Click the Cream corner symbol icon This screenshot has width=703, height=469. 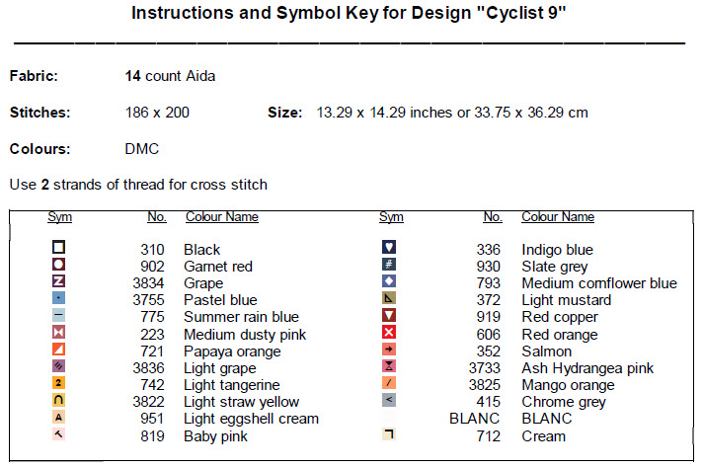pyautogui.click(x=389, y=435)
